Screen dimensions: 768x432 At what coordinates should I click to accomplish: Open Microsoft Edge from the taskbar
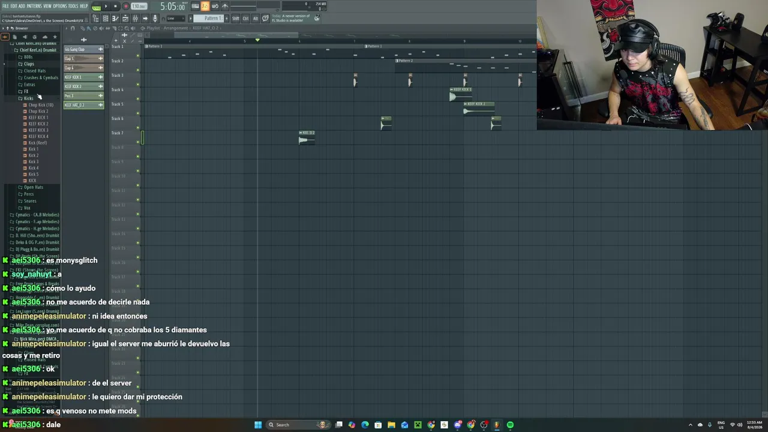point(365,425)
